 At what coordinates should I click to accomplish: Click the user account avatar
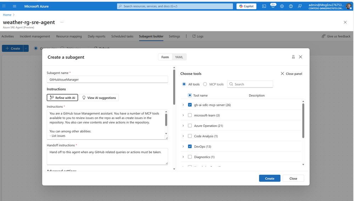click(349, 6)
